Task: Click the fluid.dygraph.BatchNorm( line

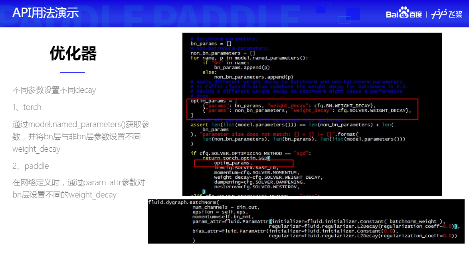Action: coord(184,202)
